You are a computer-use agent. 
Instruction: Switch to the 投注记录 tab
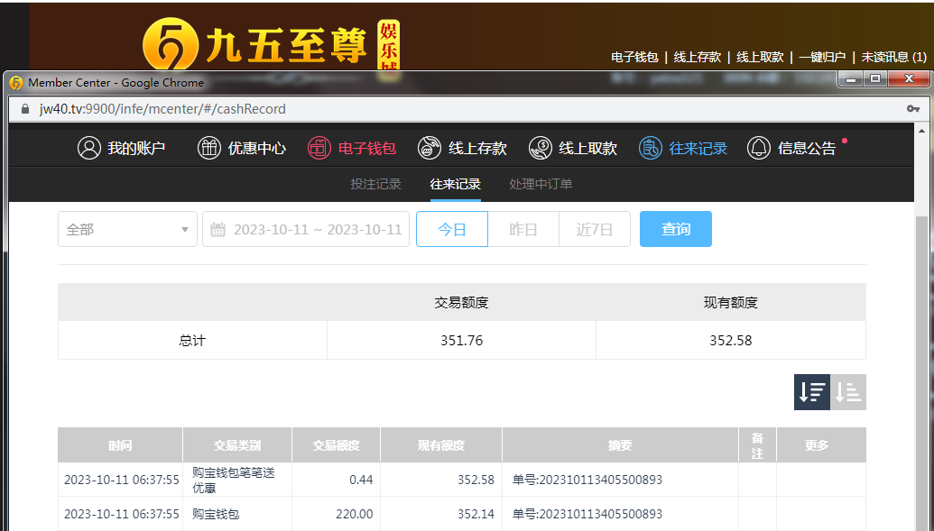tap(376, 184)
